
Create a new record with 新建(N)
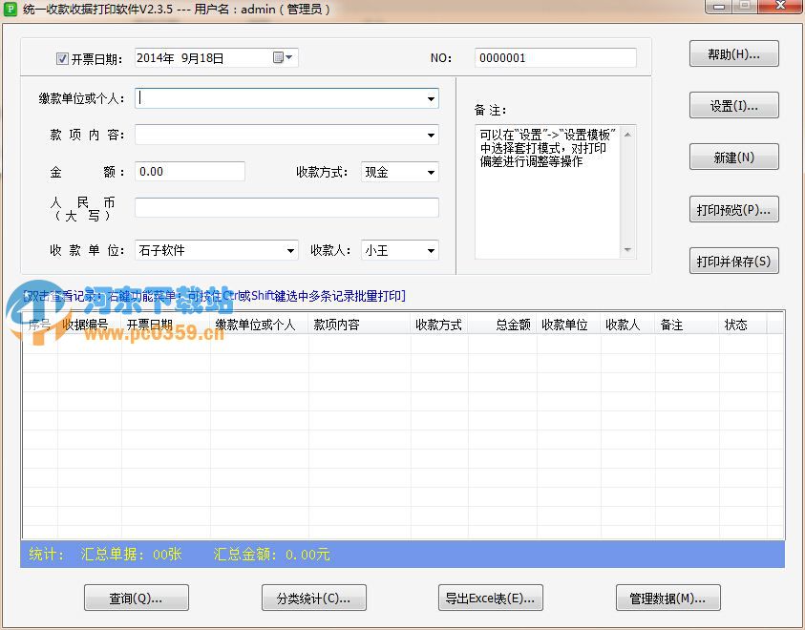(x=733, y=157)
